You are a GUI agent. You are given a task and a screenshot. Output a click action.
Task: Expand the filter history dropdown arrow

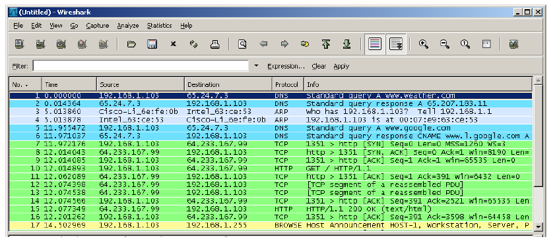pos(257,66)
